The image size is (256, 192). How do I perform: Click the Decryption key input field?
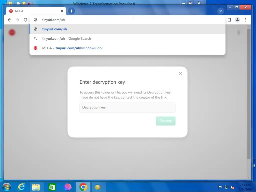tap(127, 107)
